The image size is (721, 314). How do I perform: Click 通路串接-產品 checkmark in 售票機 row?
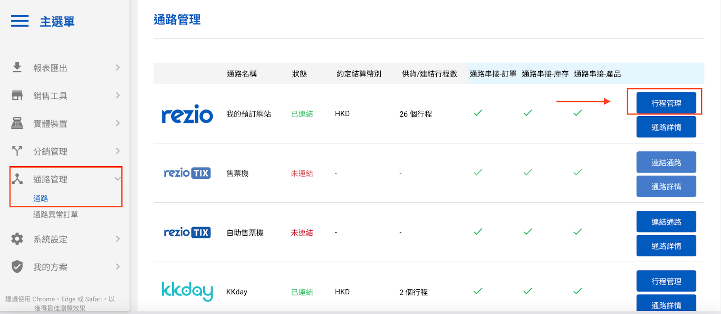[578, 173]
